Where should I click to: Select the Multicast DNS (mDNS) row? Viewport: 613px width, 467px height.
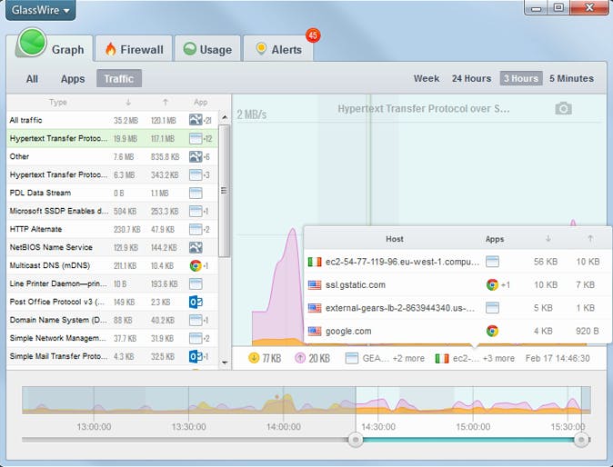click(x=112, y=265)
